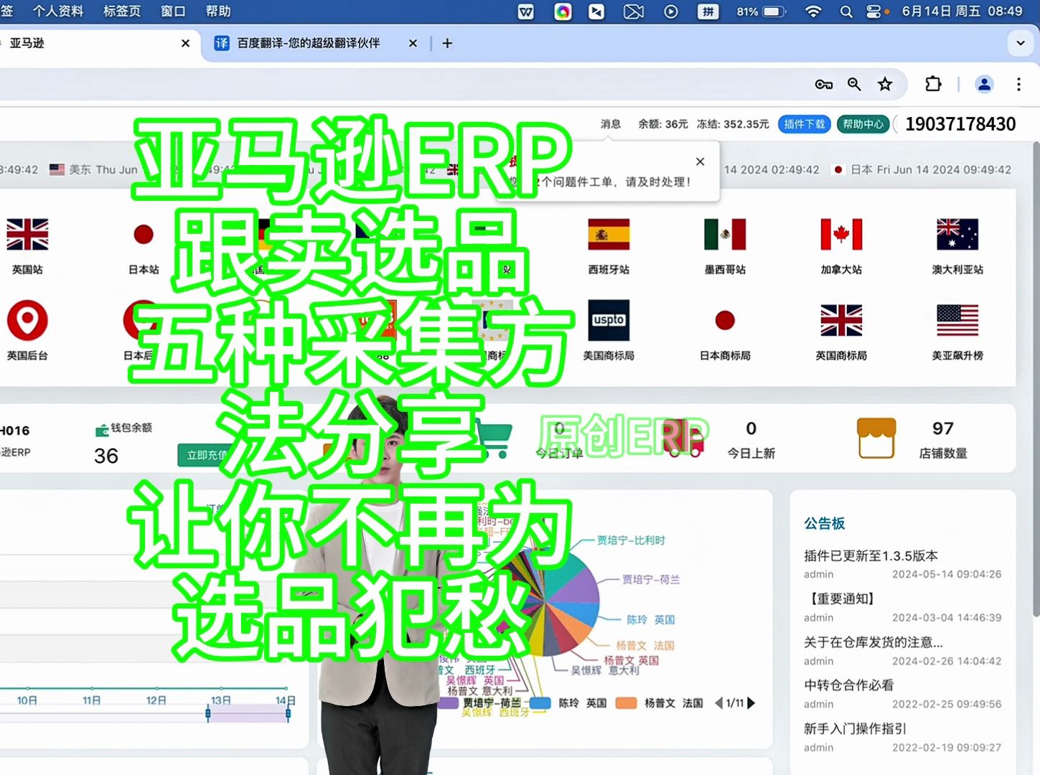Open the 标签页 menu
Viewport: 1040px width, 775px height.
pyautogui.click(x=122, y=11)
